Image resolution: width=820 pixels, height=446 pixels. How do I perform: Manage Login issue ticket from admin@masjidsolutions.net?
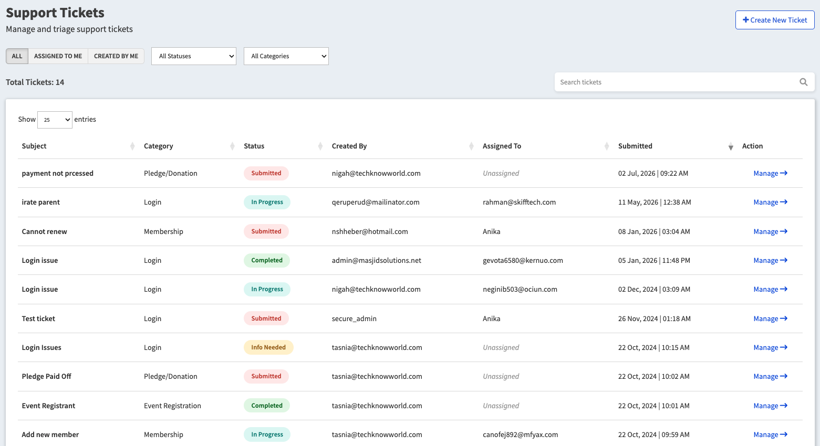pyautogui.click(x=770, y=260)
